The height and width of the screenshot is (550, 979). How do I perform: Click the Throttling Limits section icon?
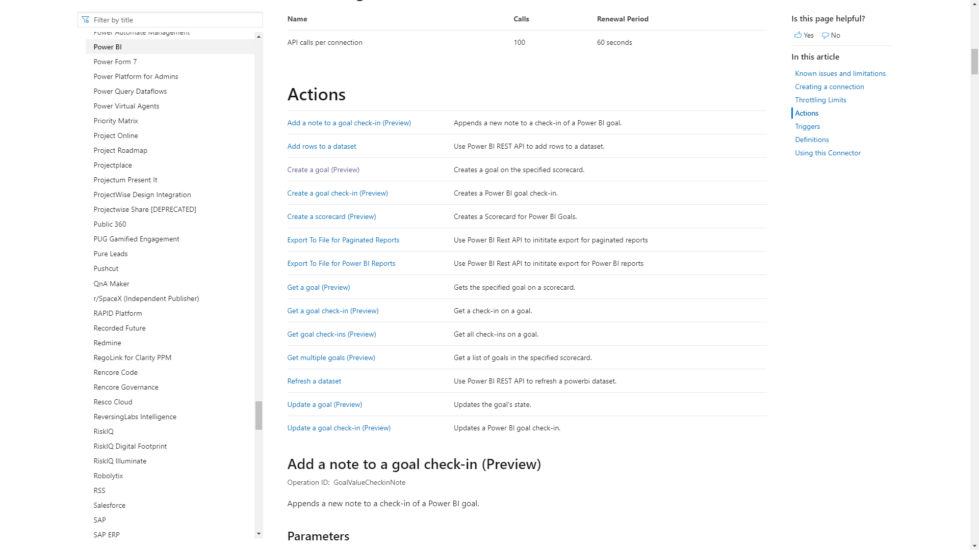pyautogui.click(x=819, y=99)
